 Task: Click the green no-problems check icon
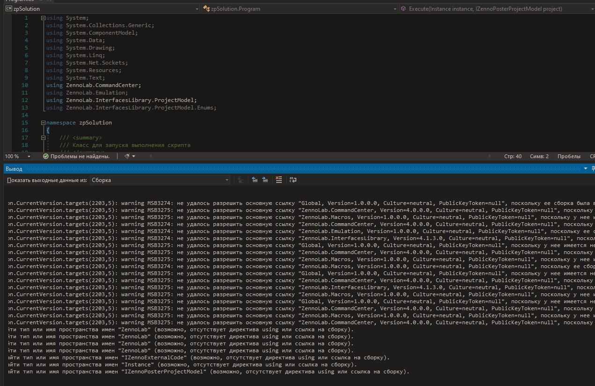point(46,156)
